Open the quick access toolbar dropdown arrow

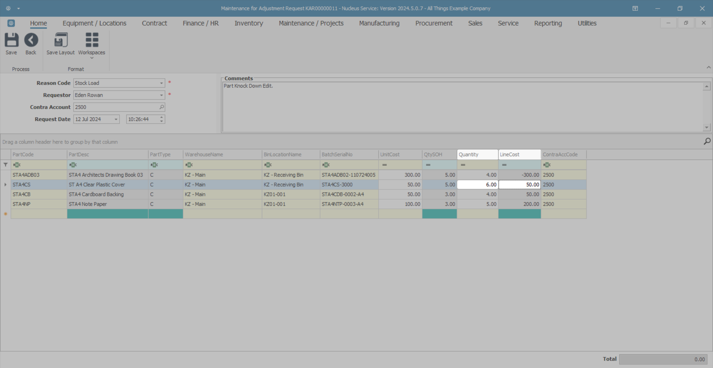pyautogui.click(x=19, y=9)
